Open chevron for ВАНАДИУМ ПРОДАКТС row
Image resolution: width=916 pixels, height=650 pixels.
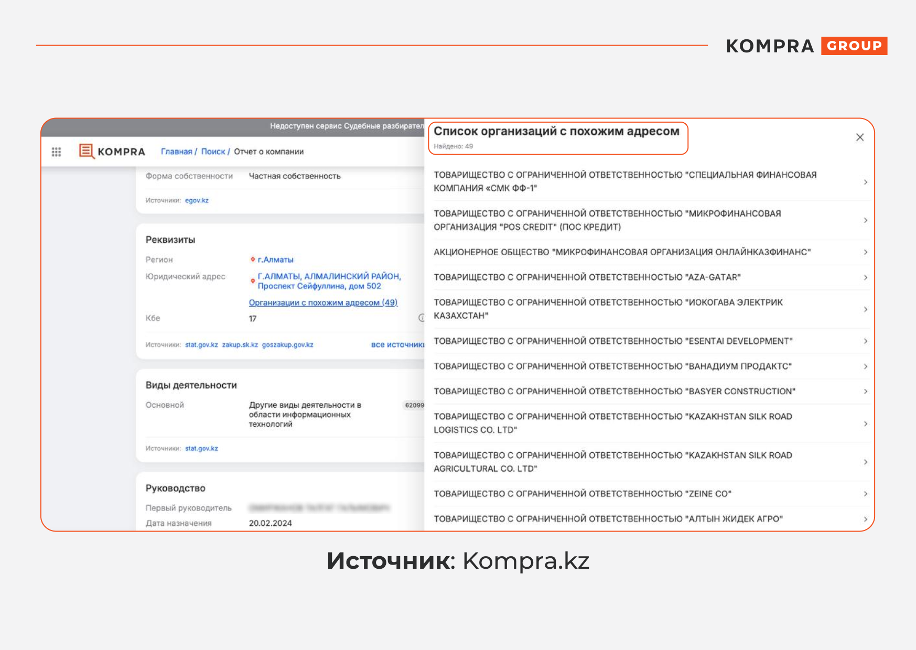865,366
